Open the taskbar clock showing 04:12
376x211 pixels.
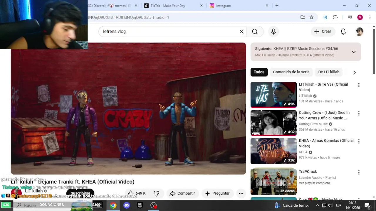(x=352, y=205)
